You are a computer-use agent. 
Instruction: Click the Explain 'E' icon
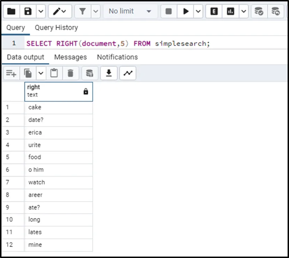point(214,12)
